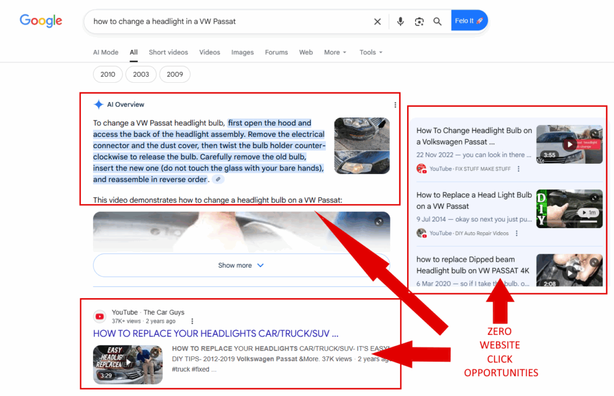Switch to the Images tab
Screen dimensions: 614x396
242,52
